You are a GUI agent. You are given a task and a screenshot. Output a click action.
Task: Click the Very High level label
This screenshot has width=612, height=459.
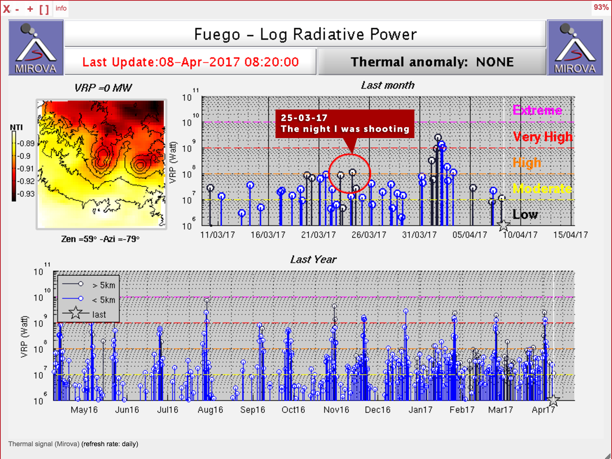(543, 137)
